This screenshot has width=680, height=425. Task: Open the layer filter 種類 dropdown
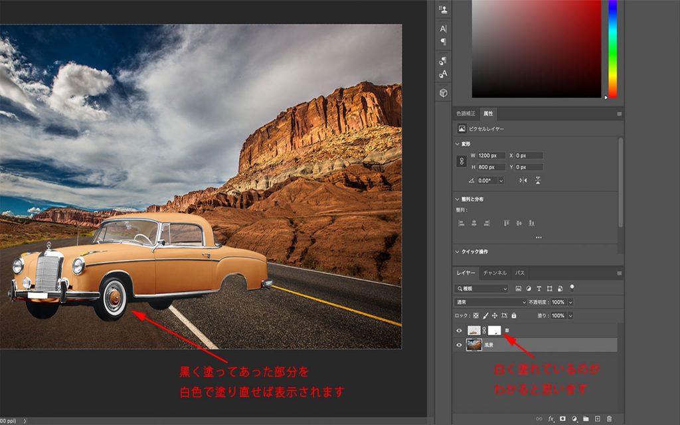click(x=481, y=289)
